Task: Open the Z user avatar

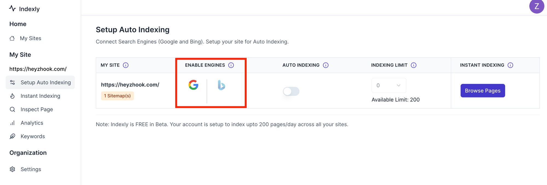Action: point(537,6)
